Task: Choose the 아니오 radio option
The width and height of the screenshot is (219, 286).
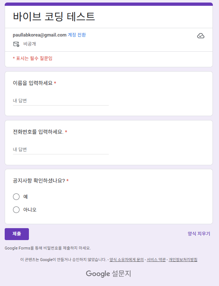Action: pos(16,210)
